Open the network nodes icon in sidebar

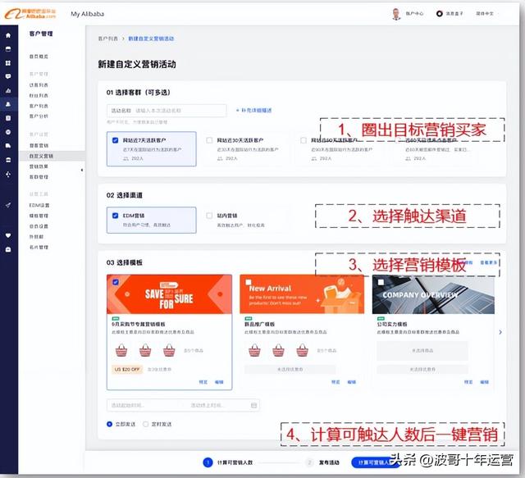tap(8, 174)
